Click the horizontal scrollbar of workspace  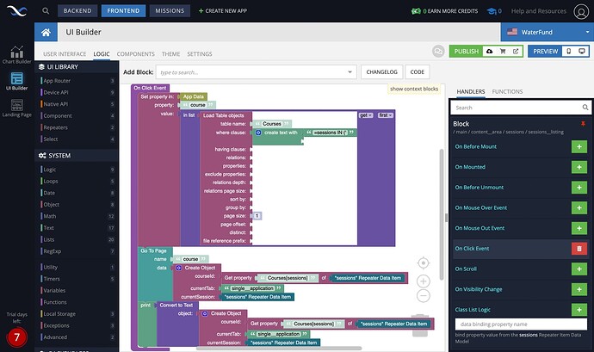[x=279, y=349]
